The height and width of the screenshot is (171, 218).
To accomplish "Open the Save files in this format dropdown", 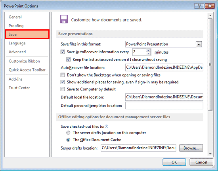I will [x=199, y=44].
